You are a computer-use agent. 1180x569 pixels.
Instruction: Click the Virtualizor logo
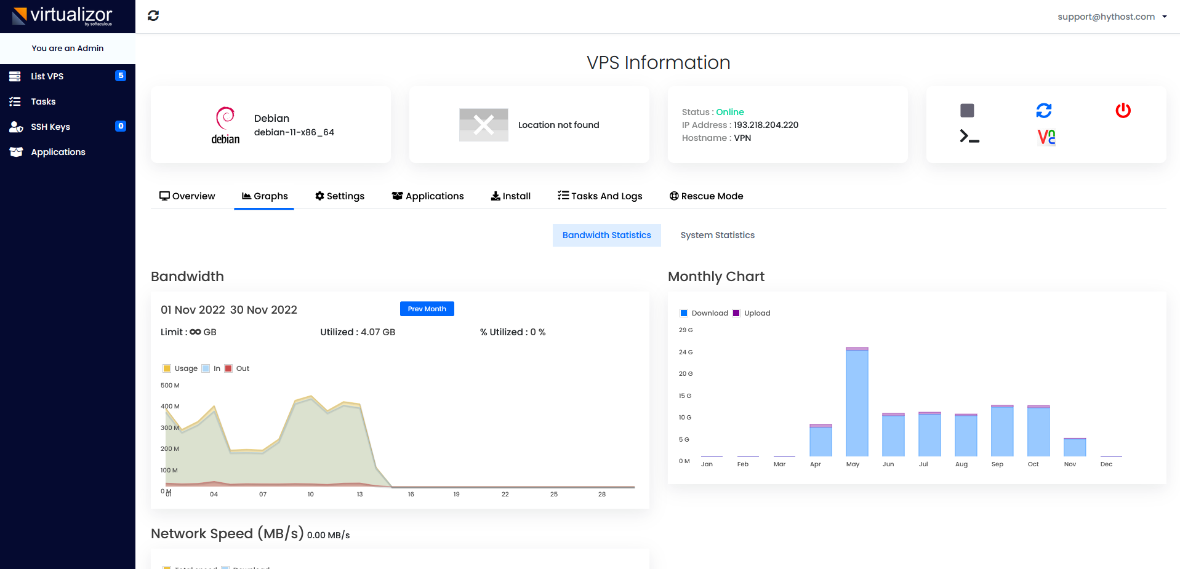[62, 16]
